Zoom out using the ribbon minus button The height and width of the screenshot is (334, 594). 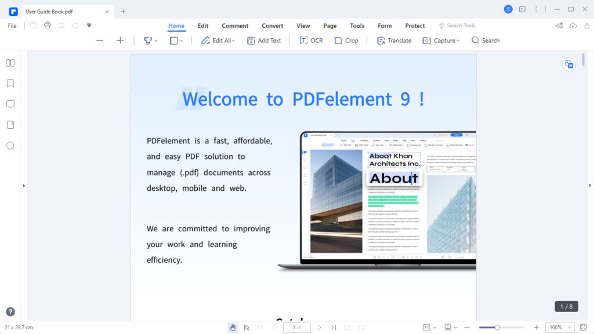pos(100,40)
